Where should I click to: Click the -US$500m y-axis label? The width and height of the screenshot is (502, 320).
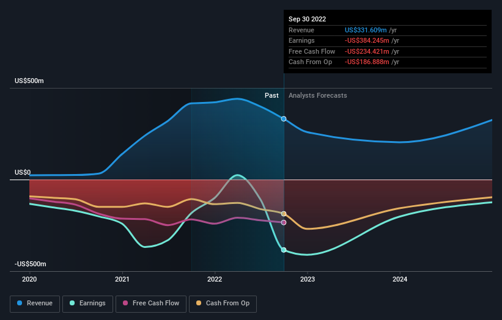pos(31,264)
